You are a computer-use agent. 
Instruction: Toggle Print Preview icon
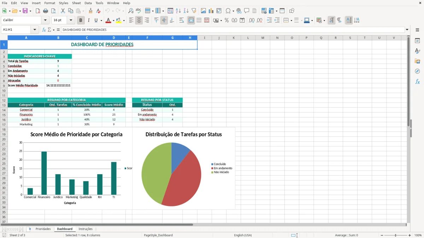coord(53,11)
